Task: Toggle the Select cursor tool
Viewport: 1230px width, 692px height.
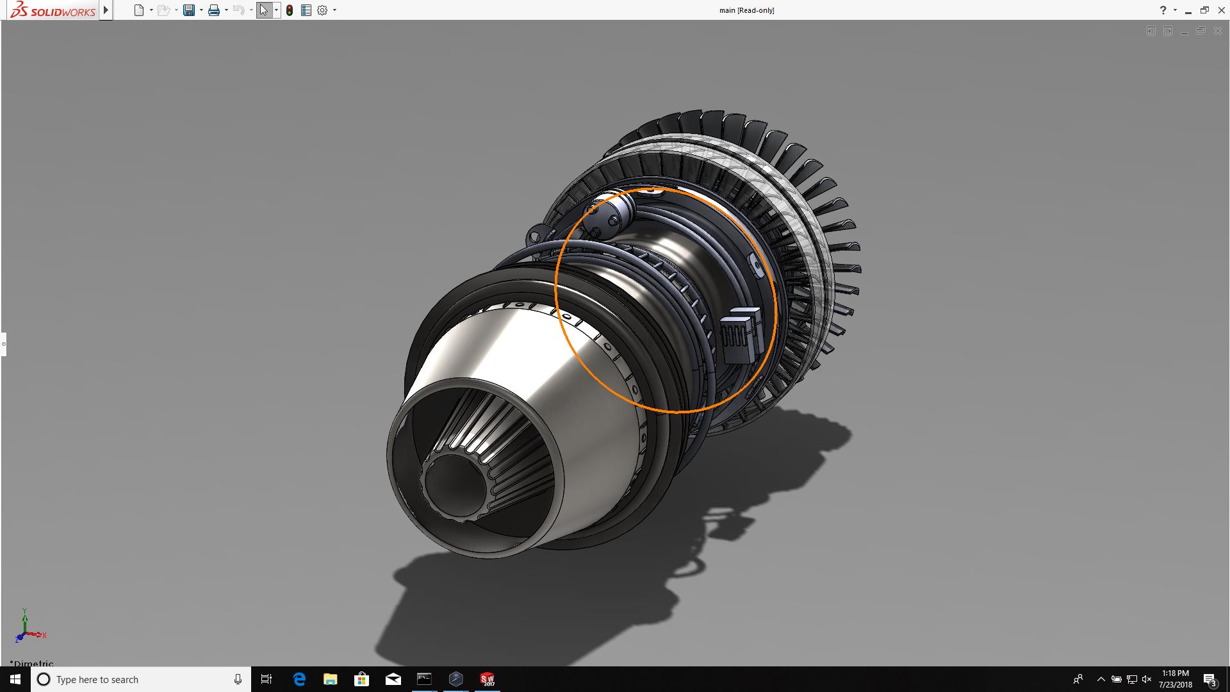Action: (264, 10)
